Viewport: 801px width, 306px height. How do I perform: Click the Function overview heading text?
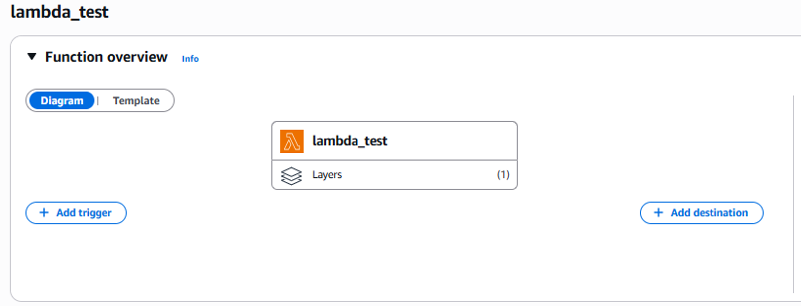click(106, 57)
